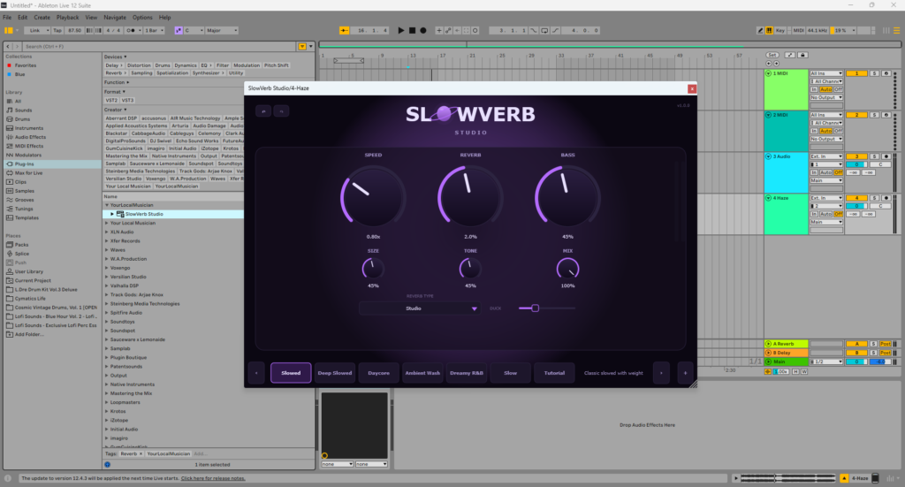The image size is (905, 487).
Task: Start playback with the Play button
Action: click(x=401, y=31)
